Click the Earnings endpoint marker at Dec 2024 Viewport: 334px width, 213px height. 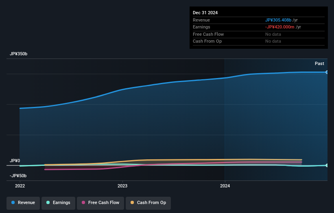[x=327, y=165]
